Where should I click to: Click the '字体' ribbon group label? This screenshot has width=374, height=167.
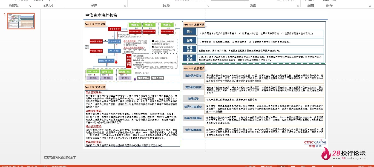[94, 5]
